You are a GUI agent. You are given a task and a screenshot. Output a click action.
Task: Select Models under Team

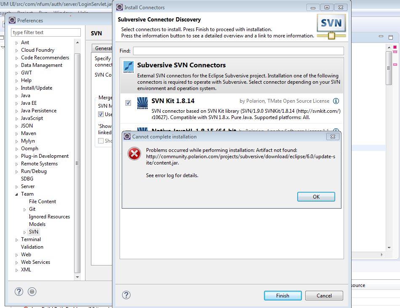pyautogui.click(x=37, y=224)
